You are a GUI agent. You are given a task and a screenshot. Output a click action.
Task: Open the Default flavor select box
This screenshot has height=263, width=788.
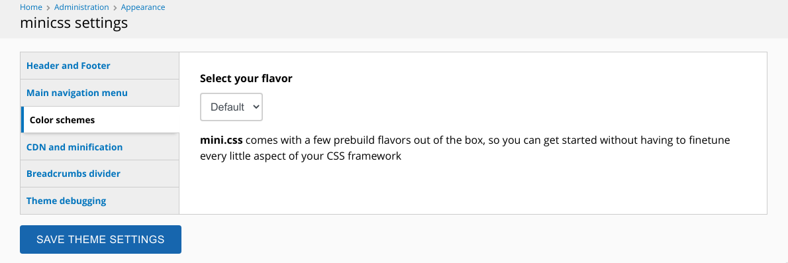click(231, 107)
